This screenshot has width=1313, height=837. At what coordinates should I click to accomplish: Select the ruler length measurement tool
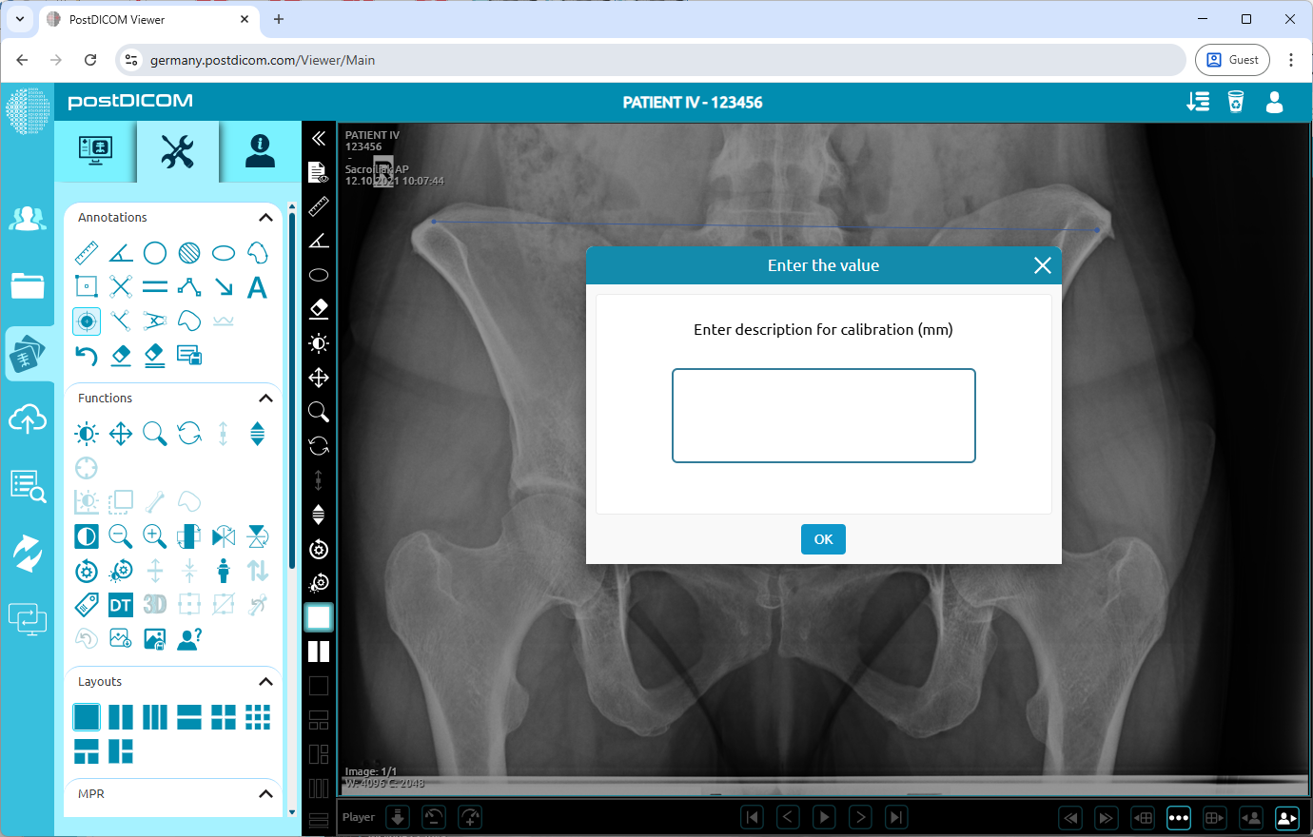[x=86, y=252]
